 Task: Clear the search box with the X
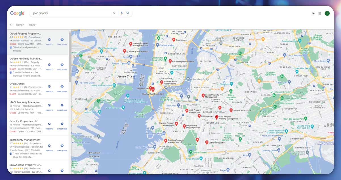[114, 13]
